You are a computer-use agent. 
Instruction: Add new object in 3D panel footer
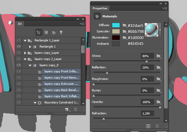click(67, 109)
